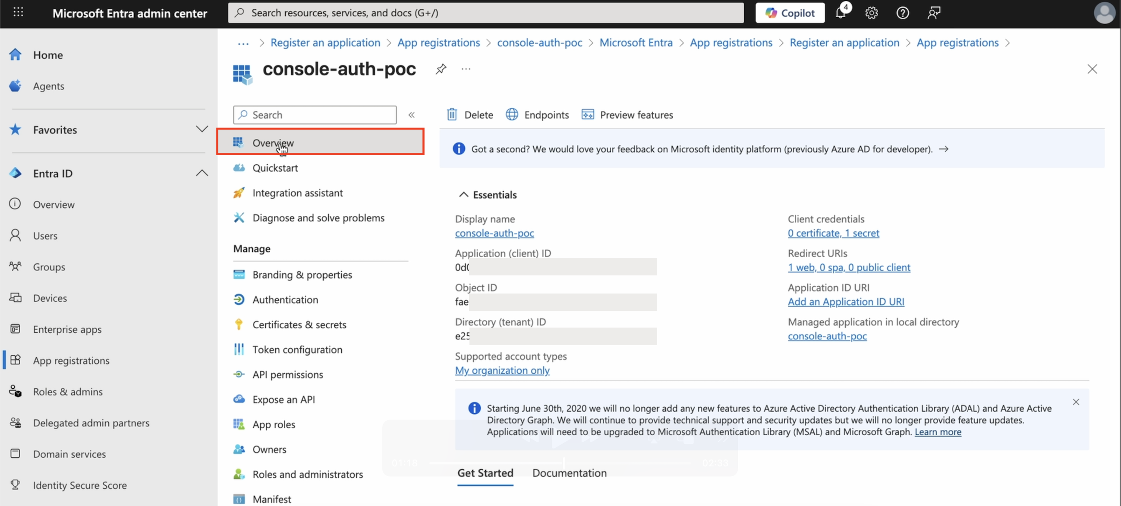Screen dimensions: 1121x506
Task: Select Authentication in the Manage menu
Action: coord(285,300)
